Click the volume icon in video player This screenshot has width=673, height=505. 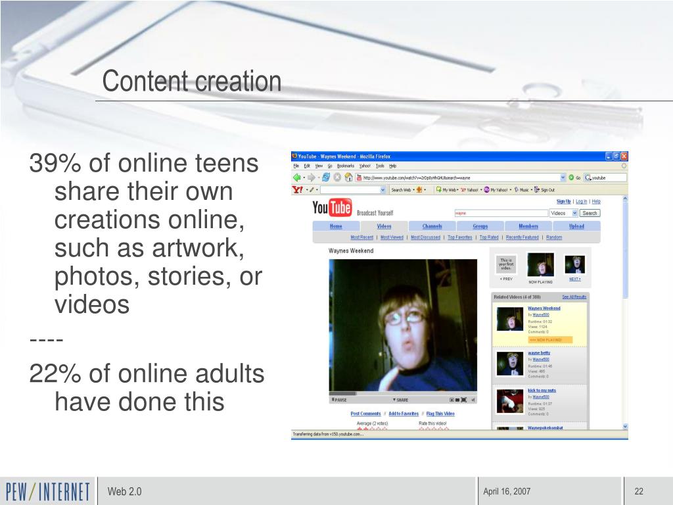(x=473, y=400)
